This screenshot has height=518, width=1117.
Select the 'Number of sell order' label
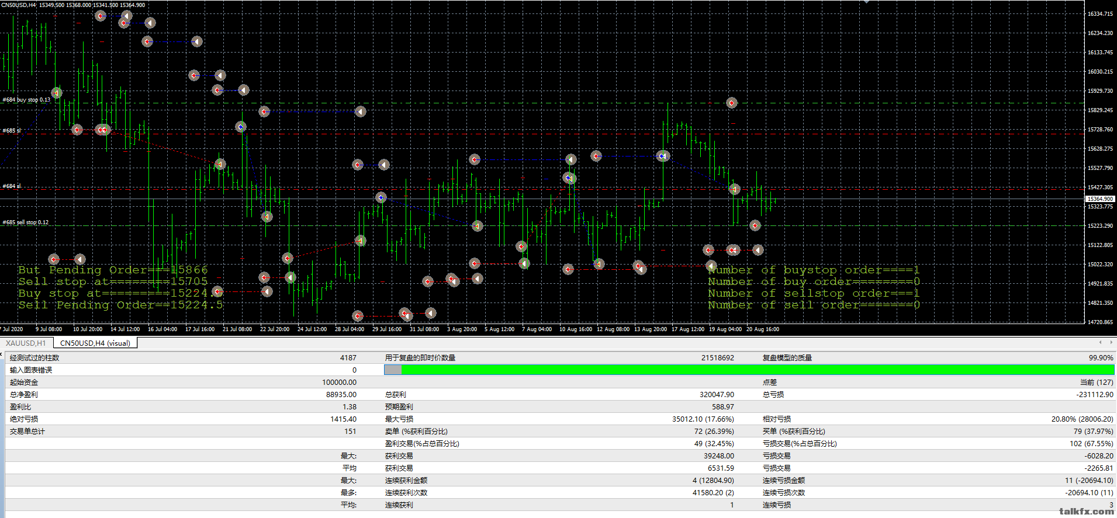click(x=814, y=305)
